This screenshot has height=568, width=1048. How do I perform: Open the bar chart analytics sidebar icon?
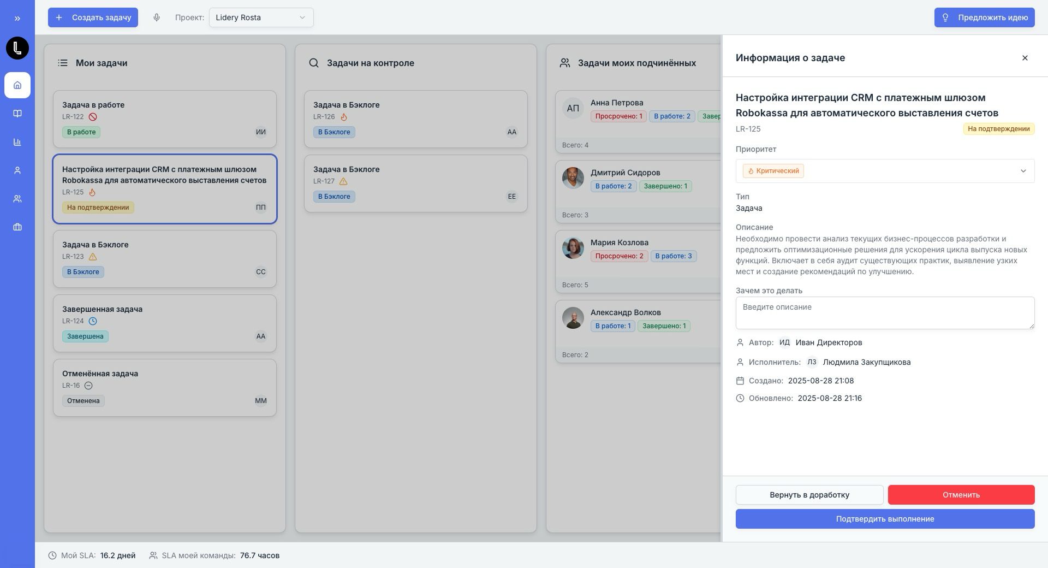coord(17,142)
